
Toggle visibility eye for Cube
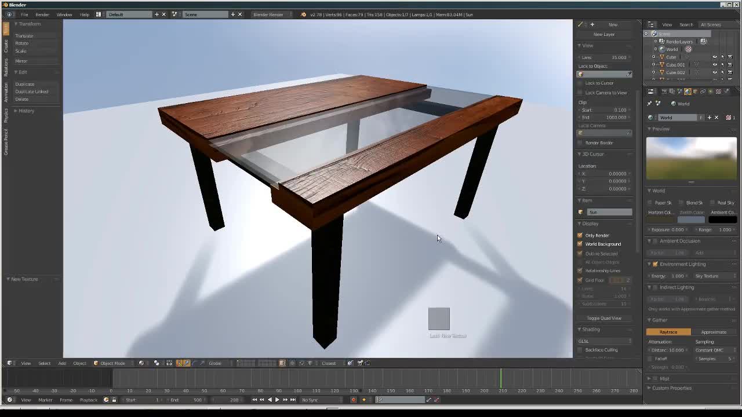[715, 57]
